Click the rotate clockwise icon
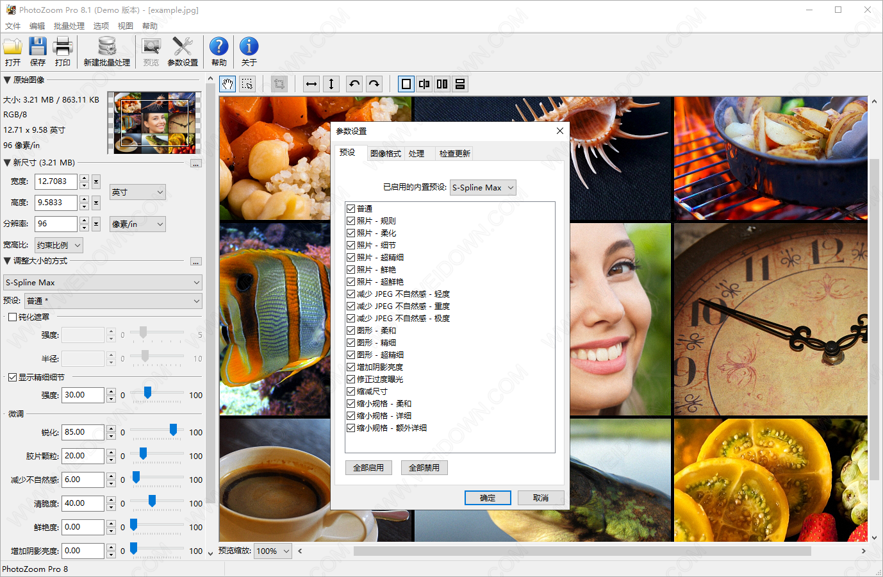 (x=374, y=84)
